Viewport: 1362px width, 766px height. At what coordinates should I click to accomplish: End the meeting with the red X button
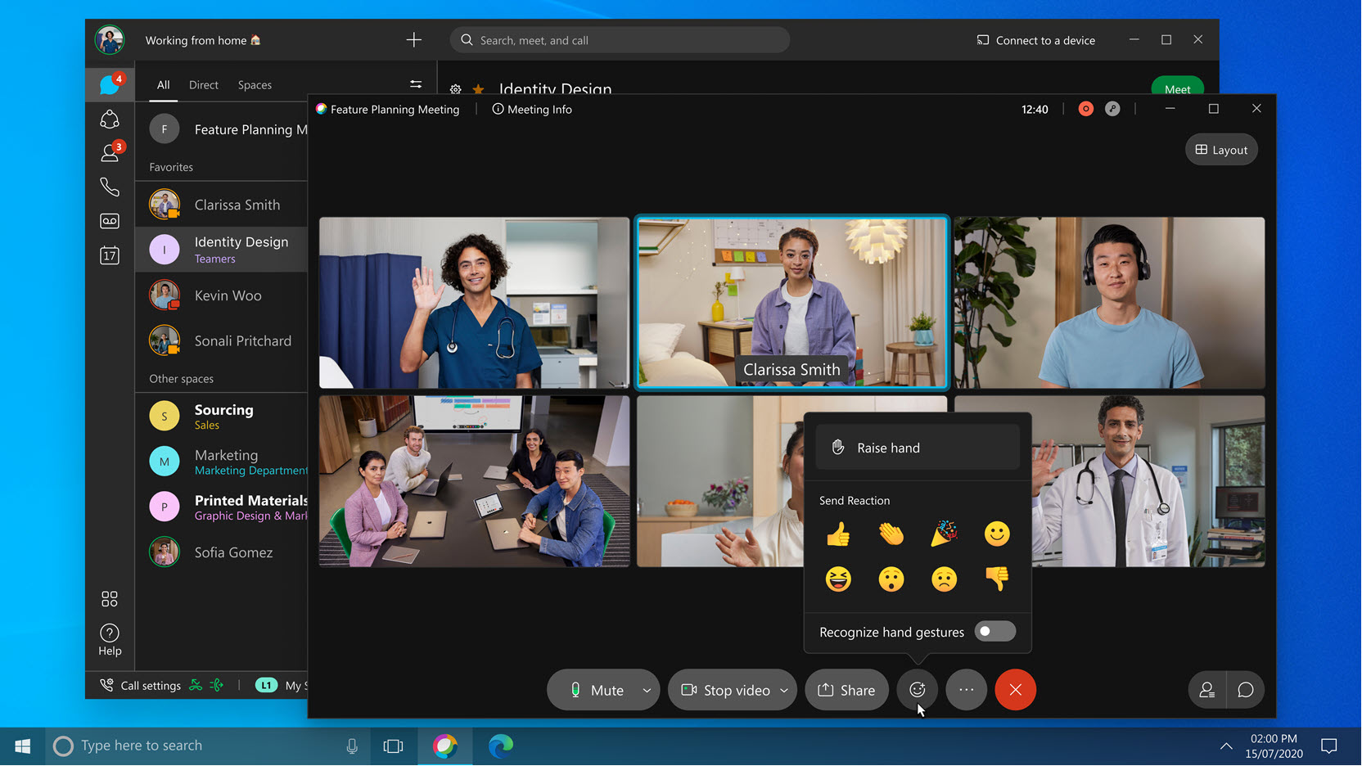click(x=1016, y=690)
